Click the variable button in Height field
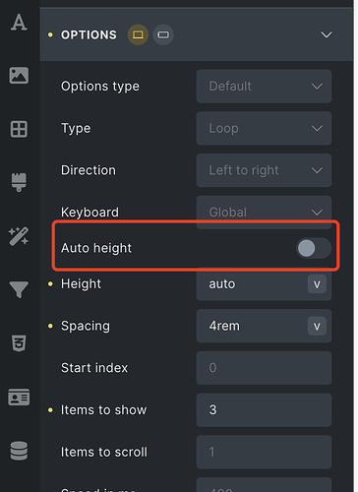Image resolution: width=358 pixels, height=492 pixels. [317, 284]
